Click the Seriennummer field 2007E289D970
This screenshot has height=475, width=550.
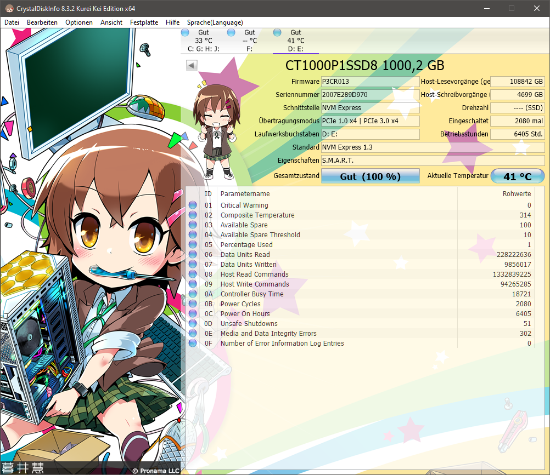(371, 95)
